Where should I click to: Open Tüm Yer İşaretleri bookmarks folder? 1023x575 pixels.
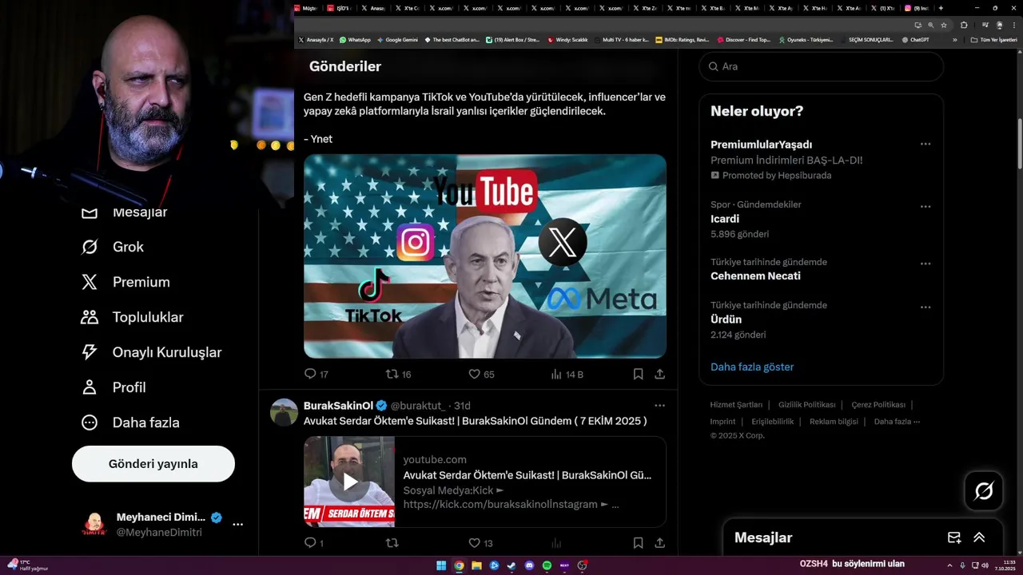[x=995, y=39]
